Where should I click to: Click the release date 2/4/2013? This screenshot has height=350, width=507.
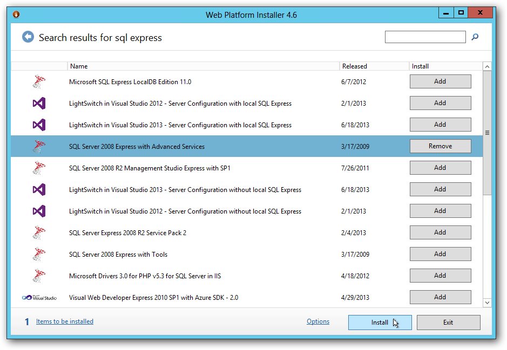(354, 233)
